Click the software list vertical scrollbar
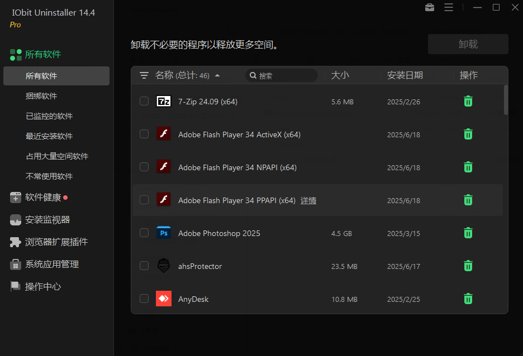Screen dimensions: 523x356 click(506, 100)
